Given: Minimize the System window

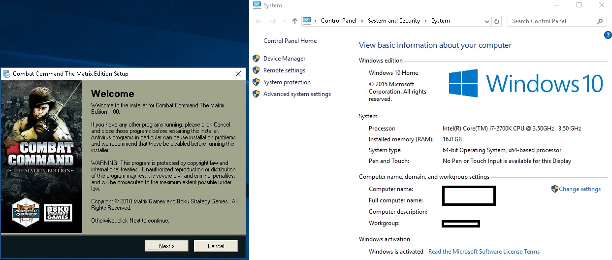Looking at the screenshot, I should pos(556,5).
